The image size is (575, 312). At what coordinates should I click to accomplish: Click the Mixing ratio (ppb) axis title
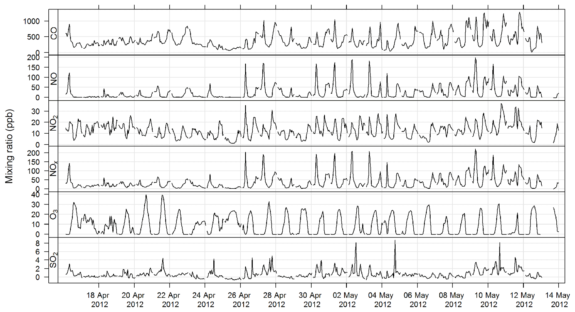tap(9, 146)
